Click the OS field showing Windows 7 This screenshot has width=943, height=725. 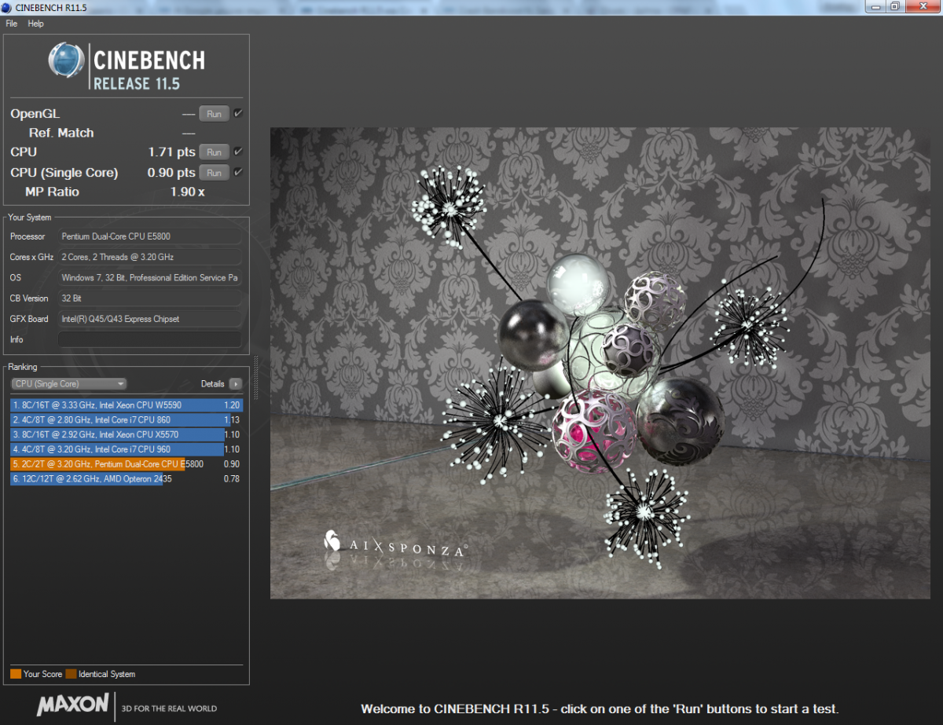click(x=150, y=277)
